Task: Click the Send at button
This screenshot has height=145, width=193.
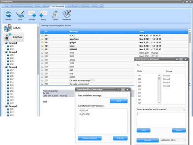Action: tap(147, 140)
